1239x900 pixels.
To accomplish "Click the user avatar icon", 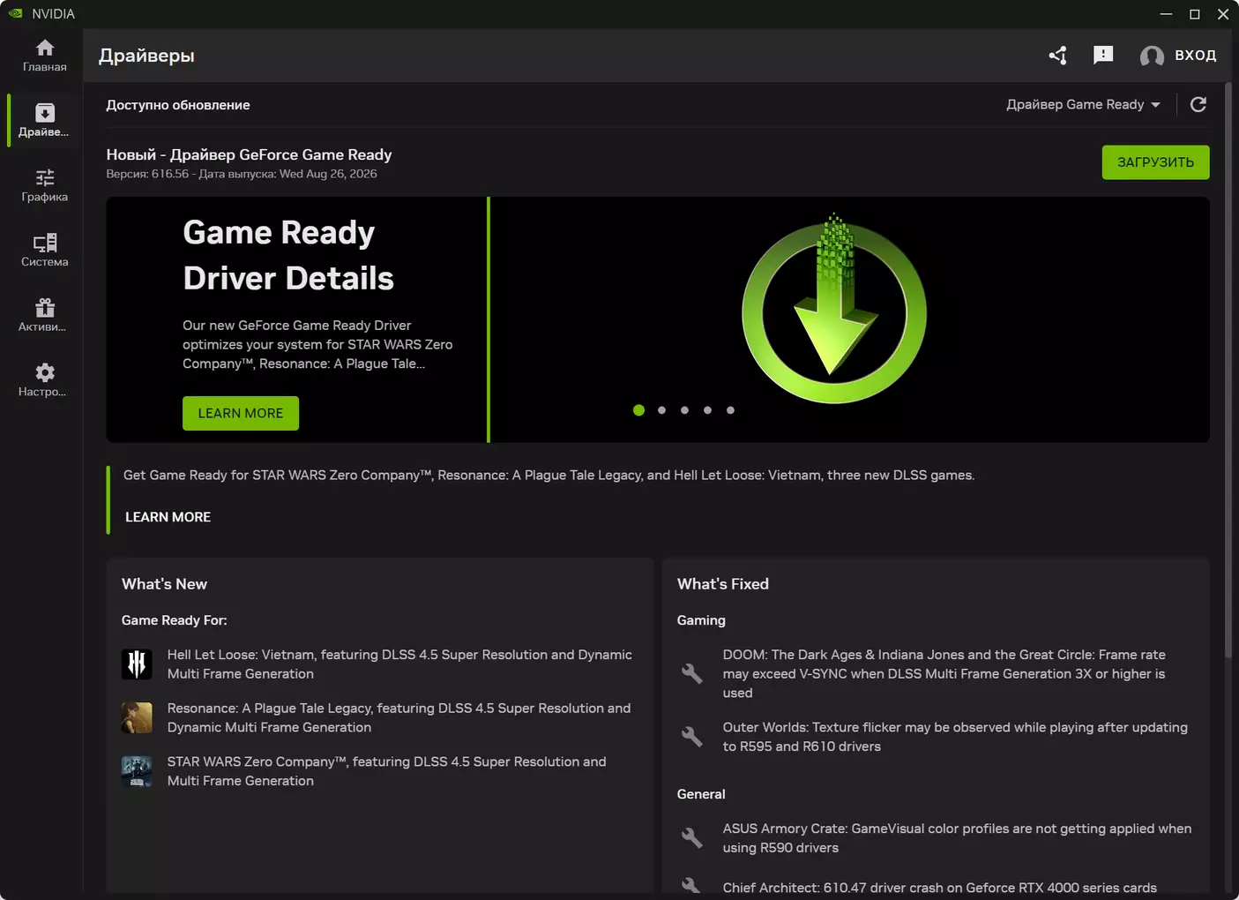I will click(1152, 56).
